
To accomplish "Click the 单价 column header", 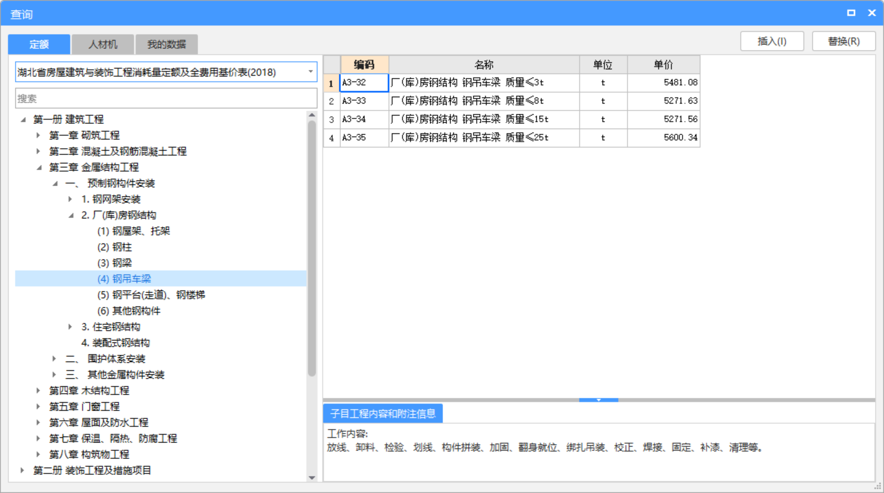I will (663, 65).
